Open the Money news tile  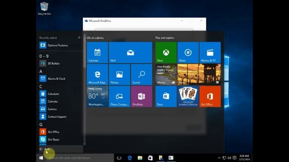(x=166, y=75)
